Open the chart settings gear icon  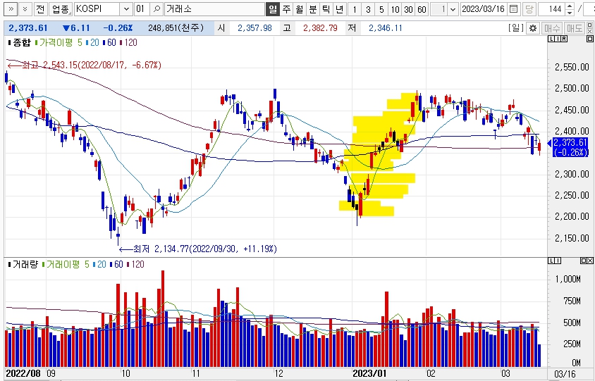533,28
